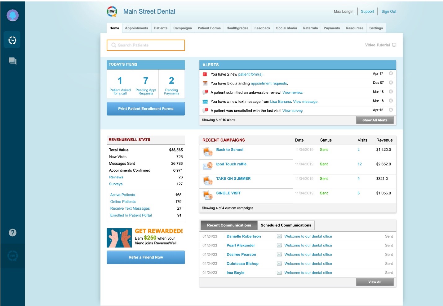Open the Feedback tab

click(262, 28)
